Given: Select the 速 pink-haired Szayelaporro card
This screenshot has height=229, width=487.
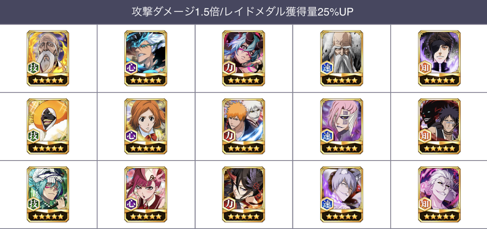Looking at the screenshot, I should pyautogui.click(x=341, y=126).
